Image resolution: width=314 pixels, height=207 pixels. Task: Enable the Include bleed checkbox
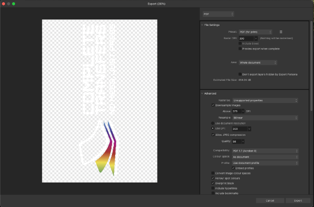point(240,44)
